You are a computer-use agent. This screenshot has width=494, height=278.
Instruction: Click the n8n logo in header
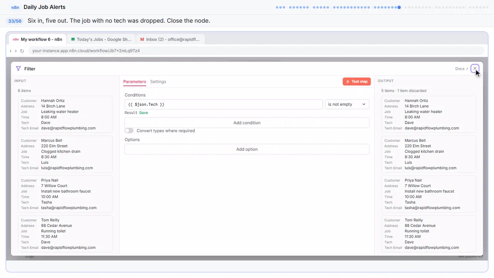(15, 7)
